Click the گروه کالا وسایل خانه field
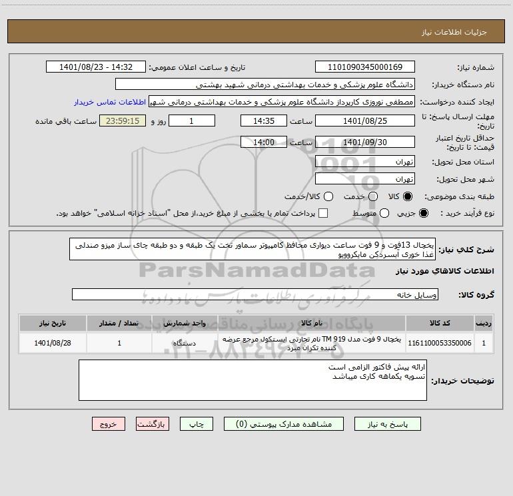The height and width of the screenshot is (496, 513). [255, 294]
